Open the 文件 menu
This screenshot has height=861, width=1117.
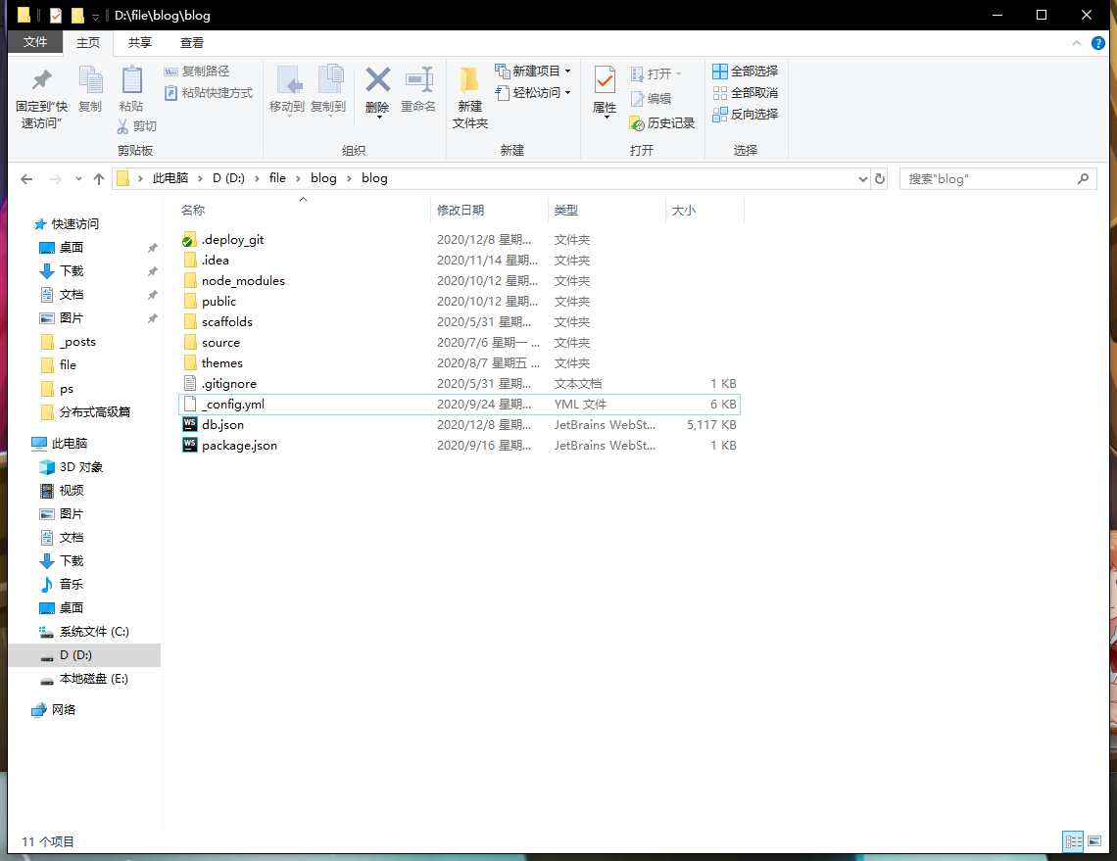35,42
